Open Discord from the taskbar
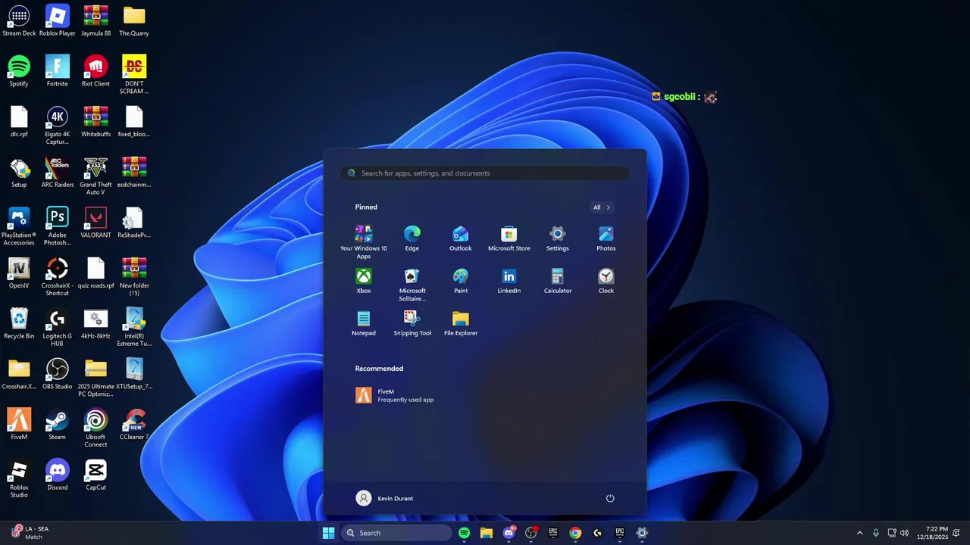 coord(508,533)
